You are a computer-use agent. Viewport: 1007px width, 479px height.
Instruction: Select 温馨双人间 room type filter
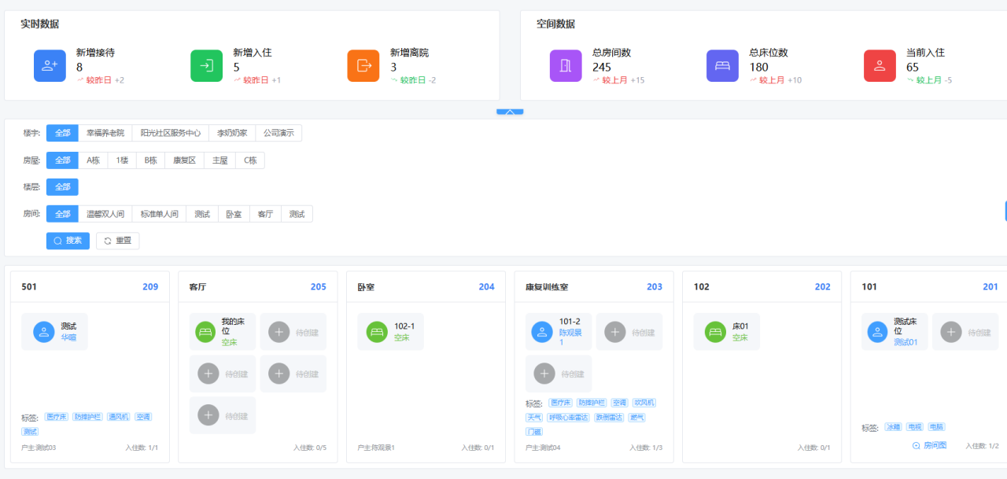pyautogui.click(x=105, y=214)
